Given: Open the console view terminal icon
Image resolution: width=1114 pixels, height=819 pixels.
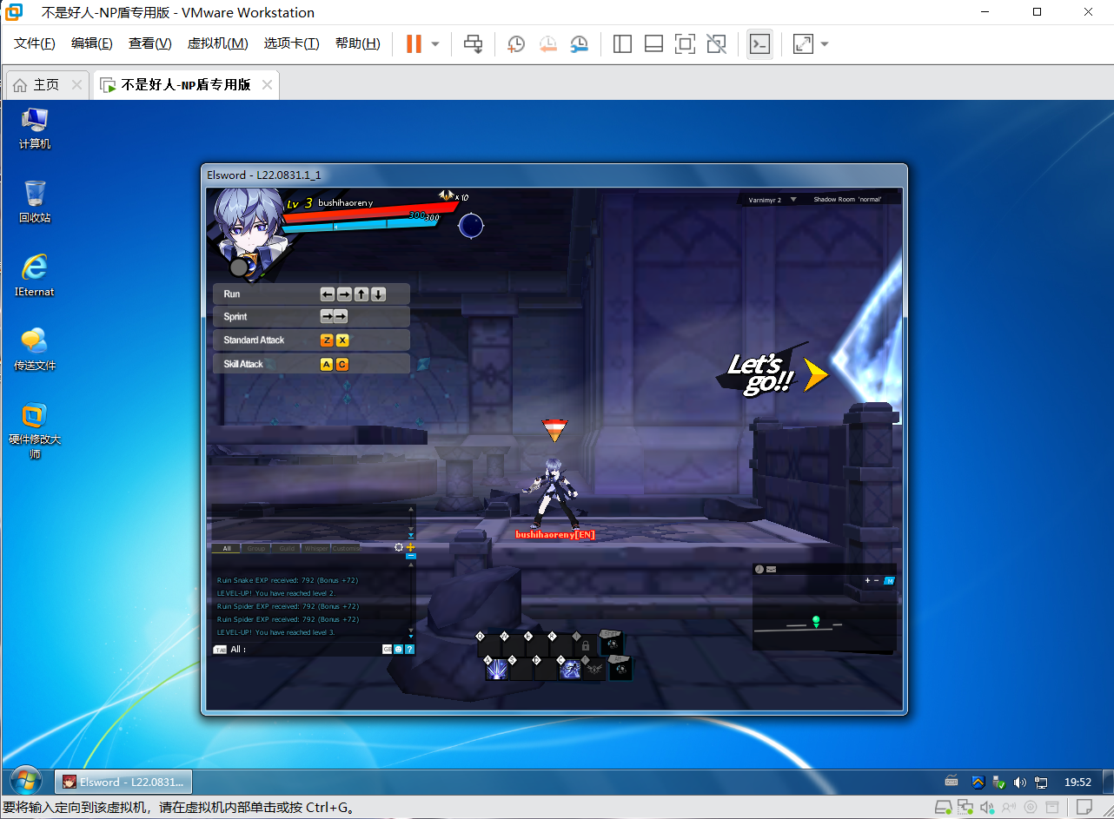Looking at the screenshot, I should tap(759, 44).
